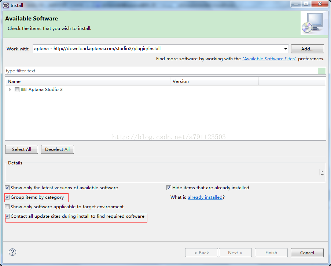Screen dimensions: 331x266
Task: Toggle Hide items that are already installed
Action: coord(169,187)
